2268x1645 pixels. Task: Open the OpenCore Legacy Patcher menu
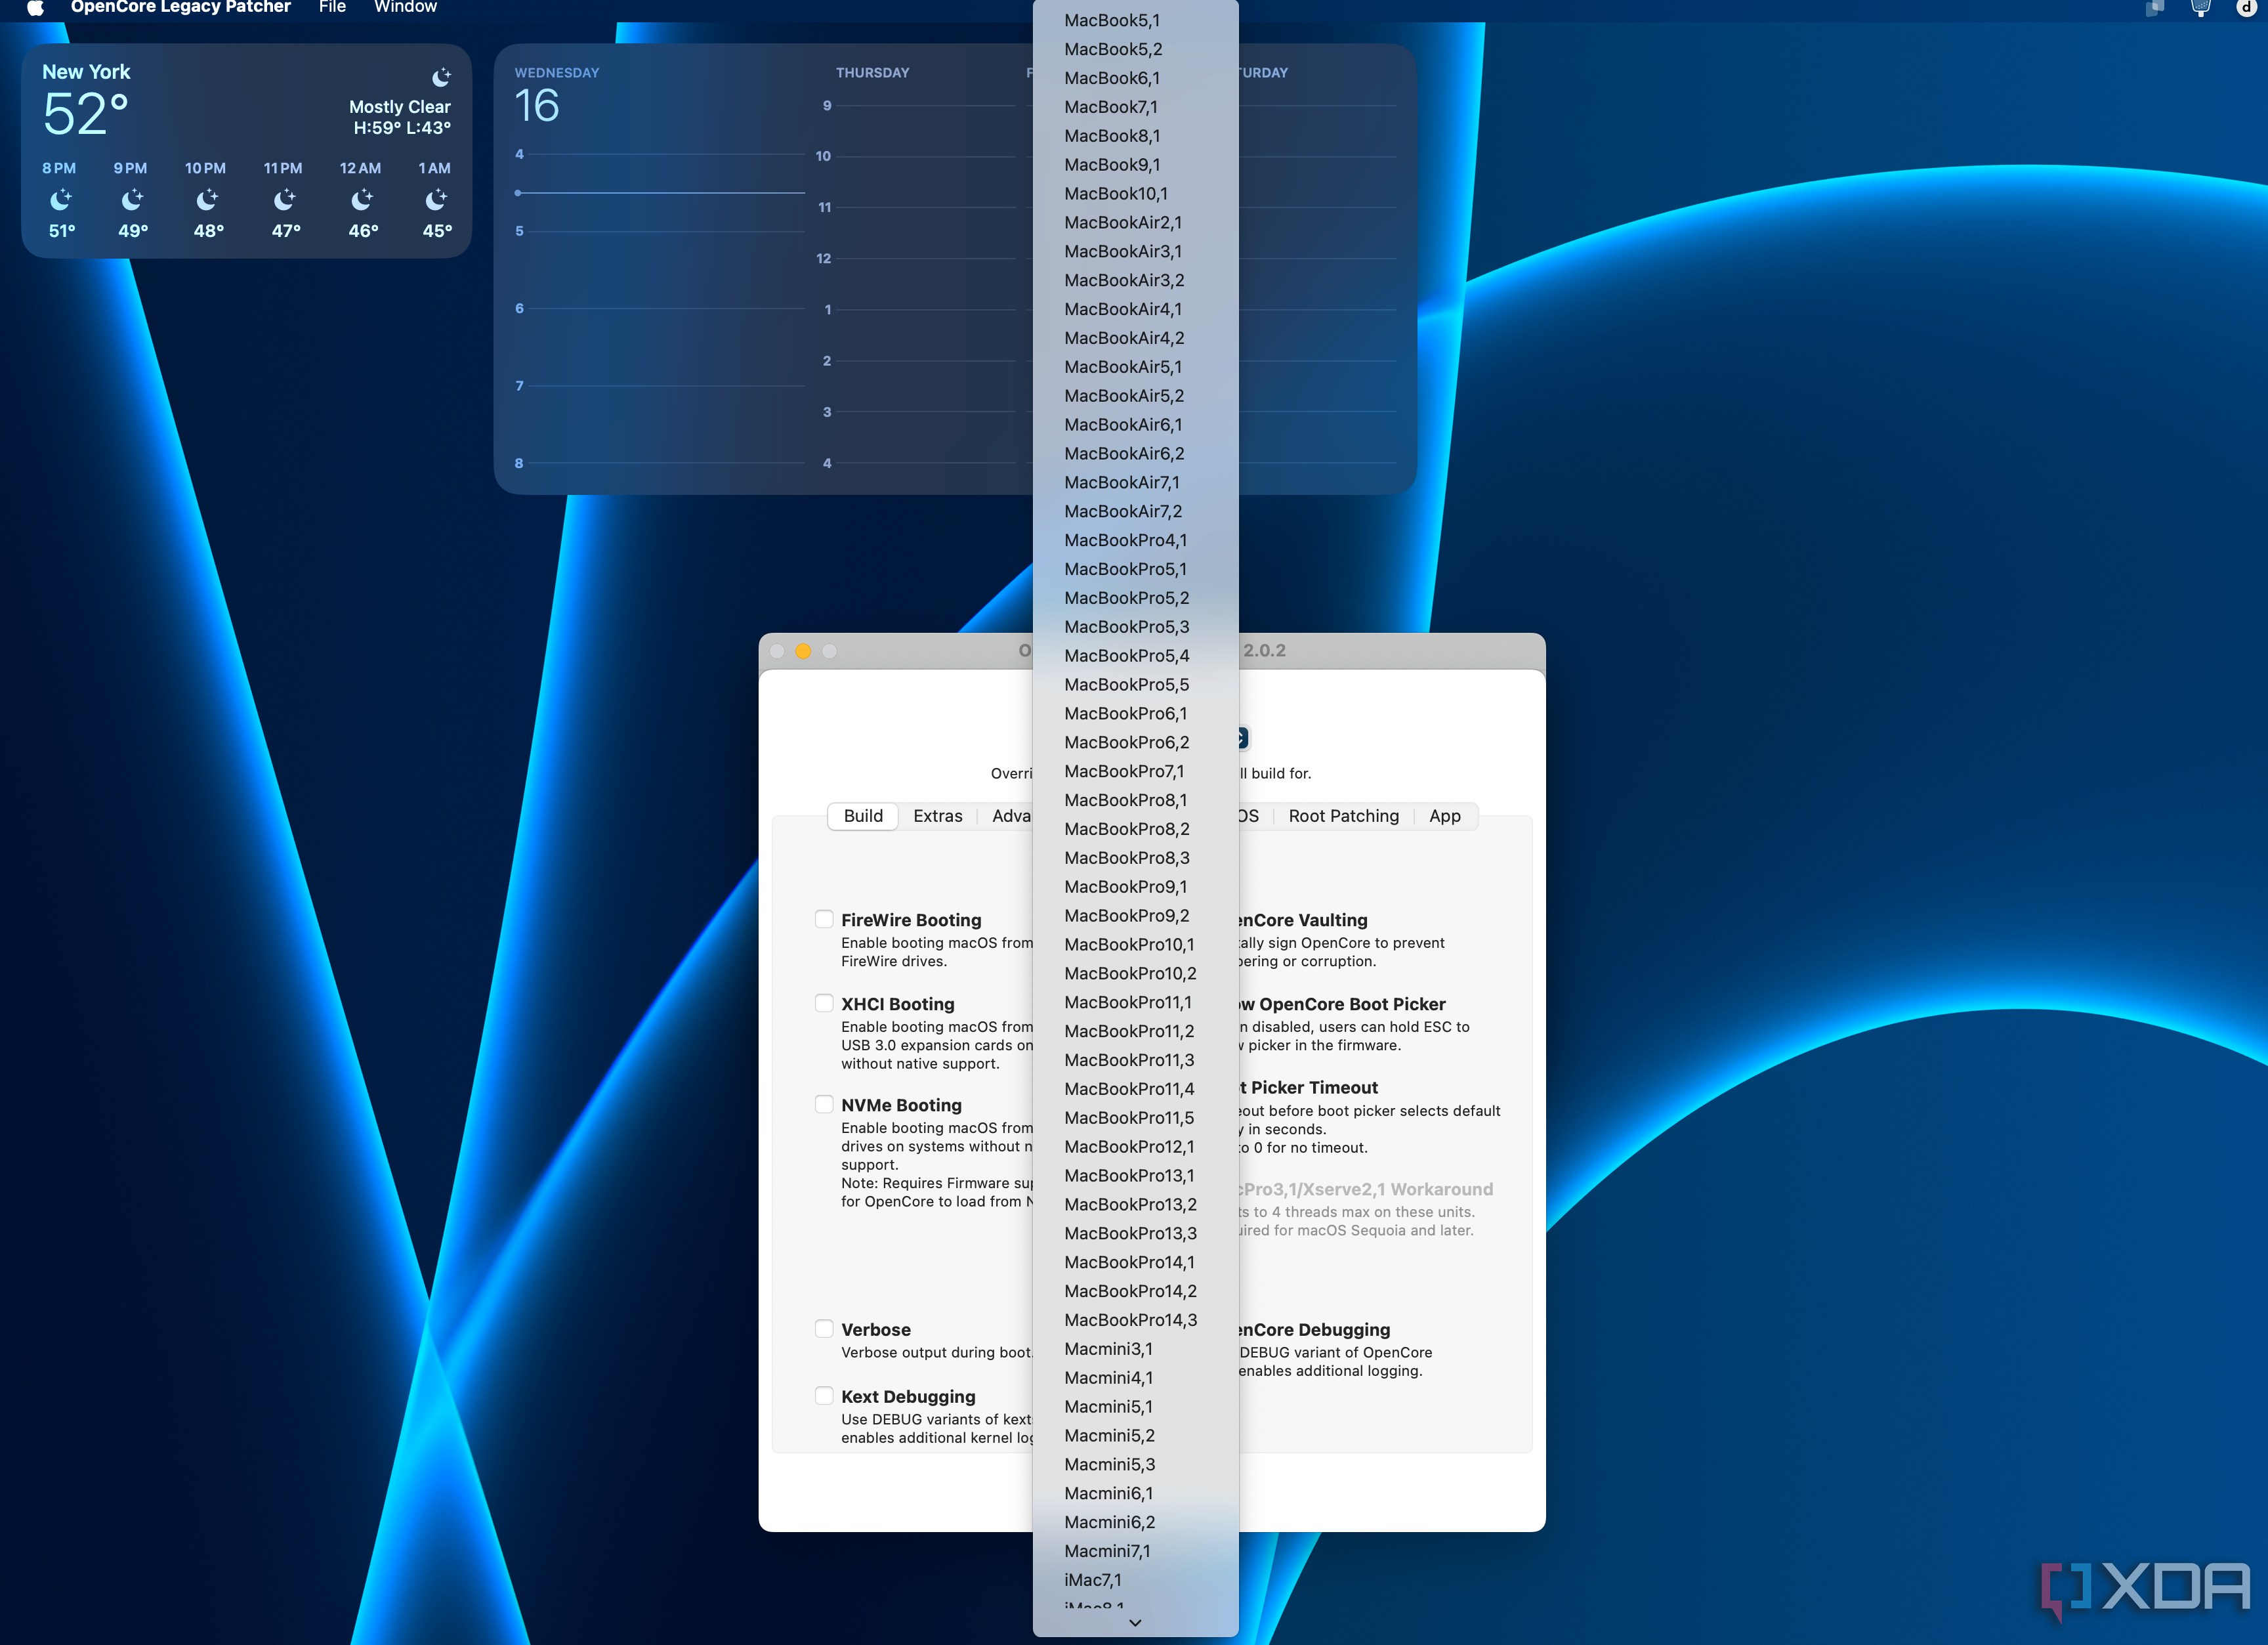[x=180, y=7]
